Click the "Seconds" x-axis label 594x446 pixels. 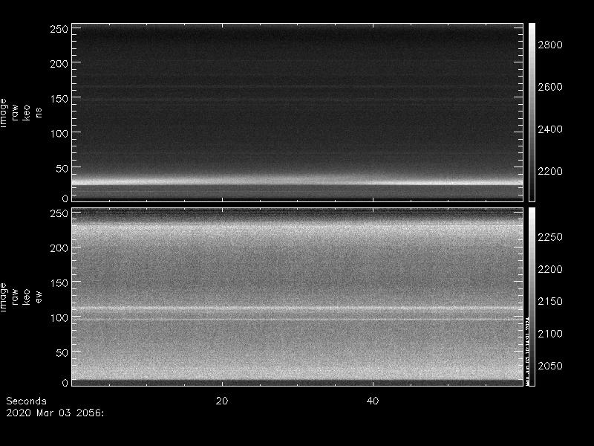click(x=26, y=401)
